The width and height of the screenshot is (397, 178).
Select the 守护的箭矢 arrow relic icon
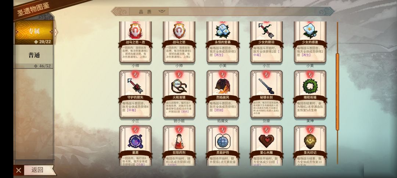pyautogui.click(x=135, y=86)
